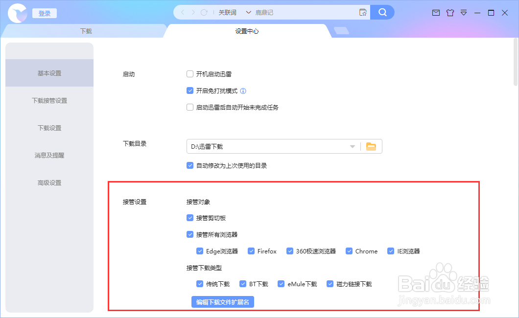Image resolution: width=519 pixels, height=318 pixels.
Task: Toggle BT下载 checkbox
Action: [x=243, y=284]
